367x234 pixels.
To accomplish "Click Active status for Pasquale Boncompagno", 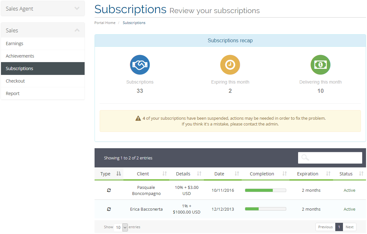I will pyautogui.click(x=349, y=190).
